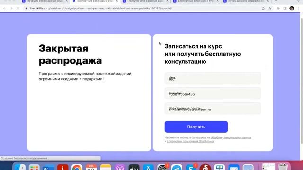Click the 'Телефон' phone input field

tap(213, 93)
